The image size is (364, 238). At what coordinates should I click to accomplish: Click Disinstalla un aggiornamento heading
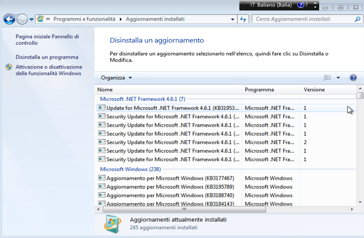coord(157,41)
